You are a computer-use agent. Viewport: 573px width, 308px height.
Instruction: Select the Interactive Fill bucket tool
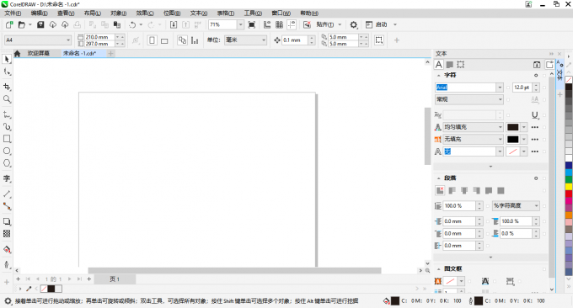point(7,250)
